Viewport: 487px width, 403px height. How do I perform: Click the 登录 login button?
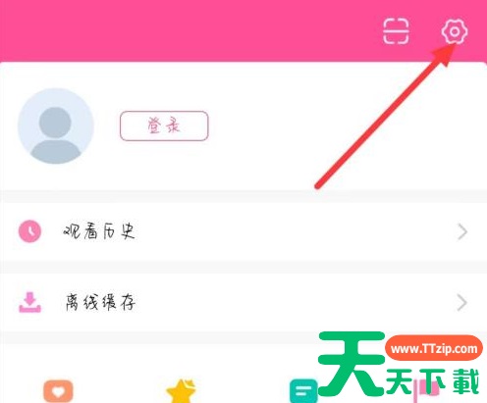coord(164,126)
